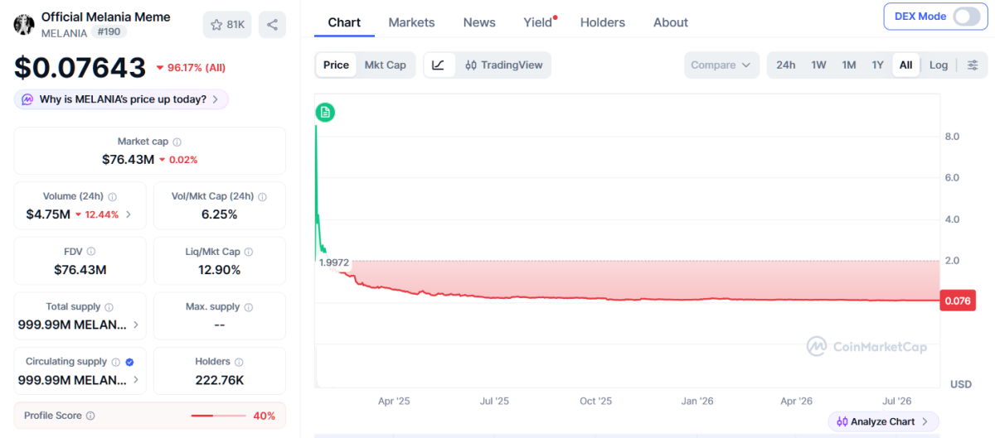Click the red 0.076 current price label
995x438 pixels.
point(957,301)
